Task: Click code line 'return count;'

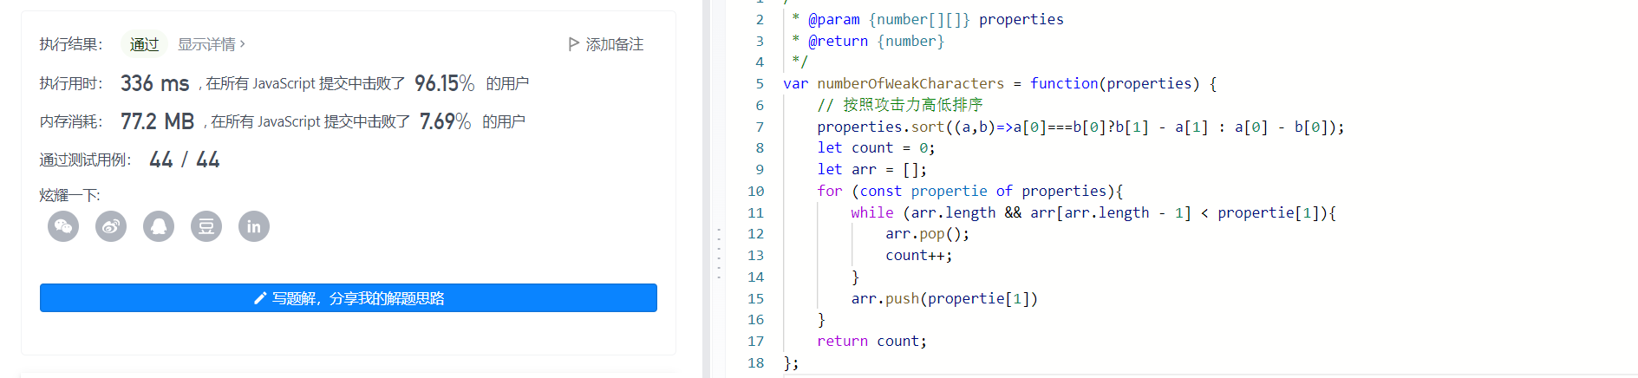Action: coord(871,341)
